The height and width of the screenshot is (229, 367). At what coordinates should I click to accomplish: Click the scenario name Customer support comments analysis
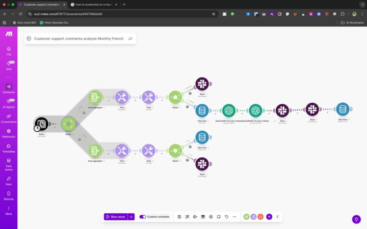click(78, 39)
